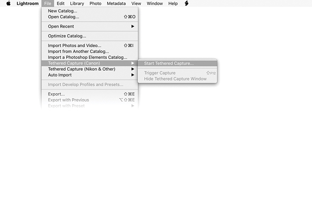Click the highlighted Tethered Capture (Canon) entry
Viewport: 312px width, 199px height.
[x=90, y=63]
